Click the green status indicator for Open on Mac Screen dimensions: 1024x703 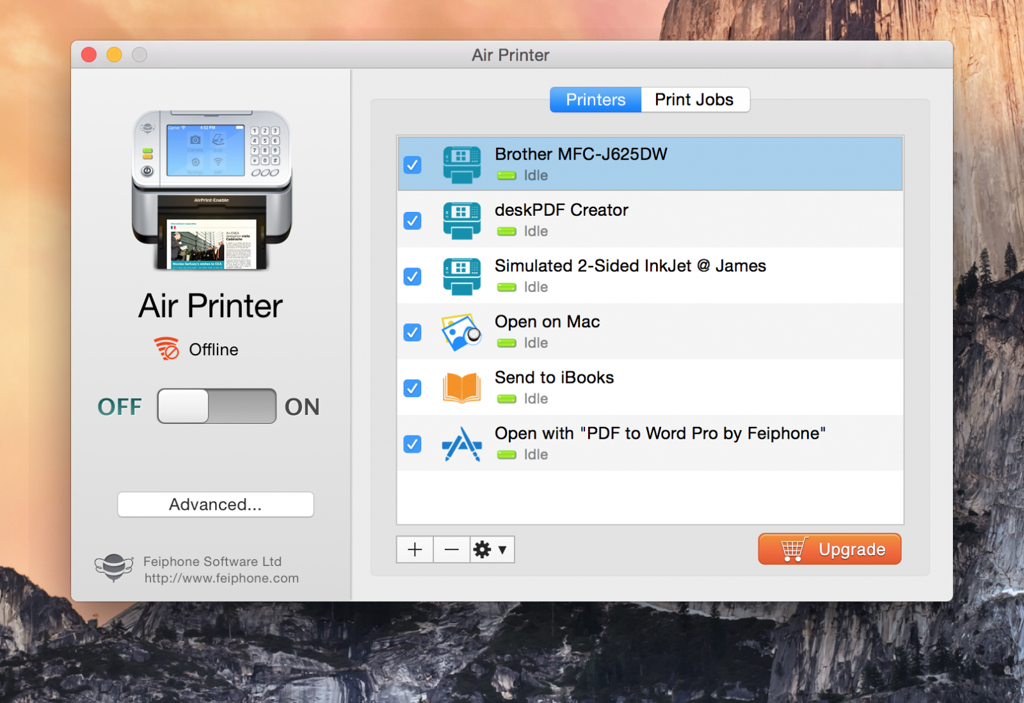tap(507, 343)
